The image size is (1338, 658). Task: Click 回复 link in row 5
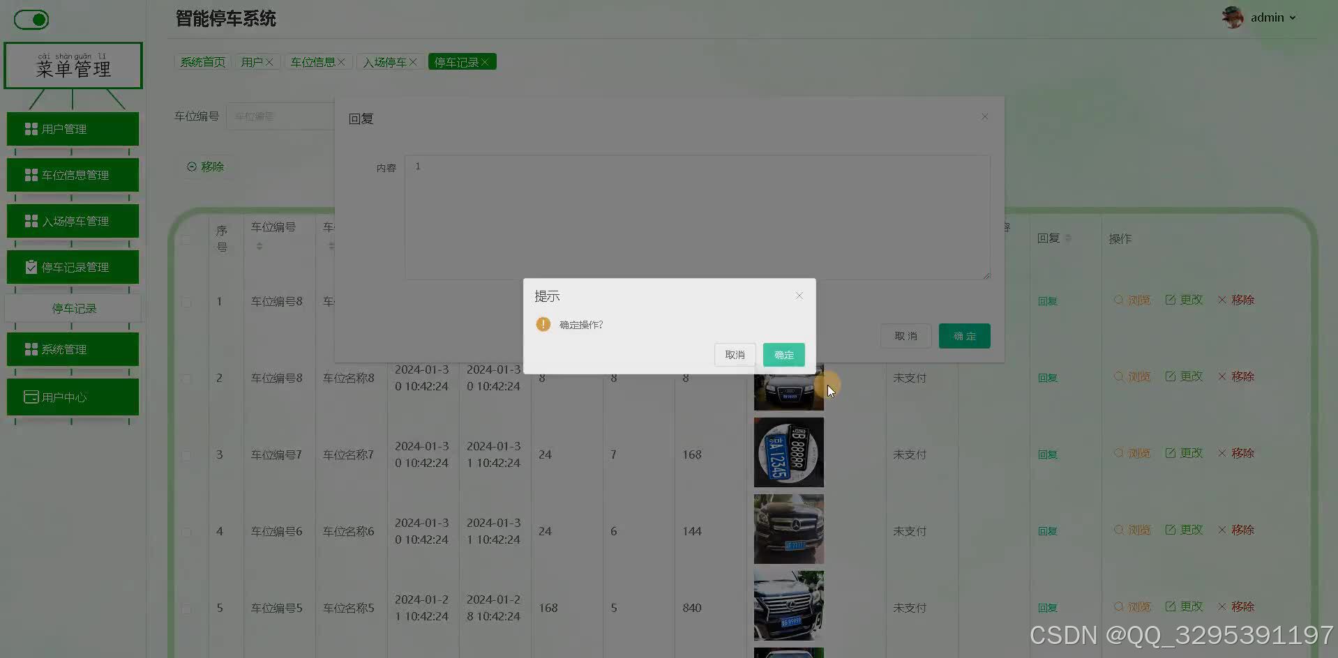click(1047, 608)
